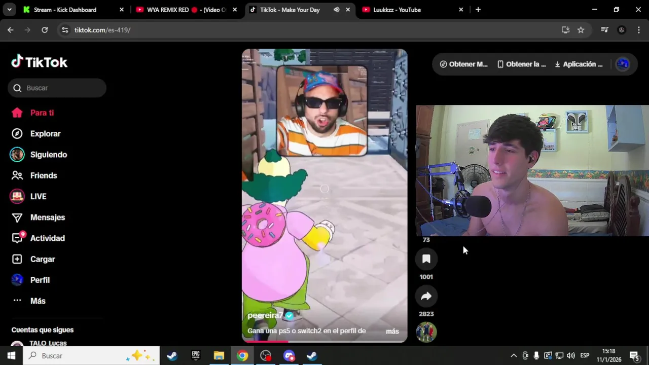Viewport: 649px width, 365px height.
Task: Open Epic Games launcher from taskbar
Action: coord(196,356)
